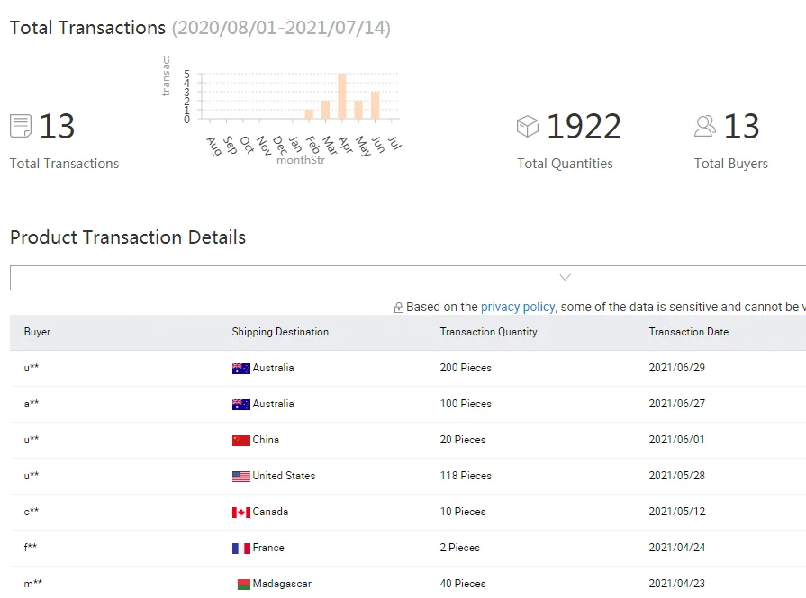
Task: Click the Buyer column header
Action: [38, 332]
